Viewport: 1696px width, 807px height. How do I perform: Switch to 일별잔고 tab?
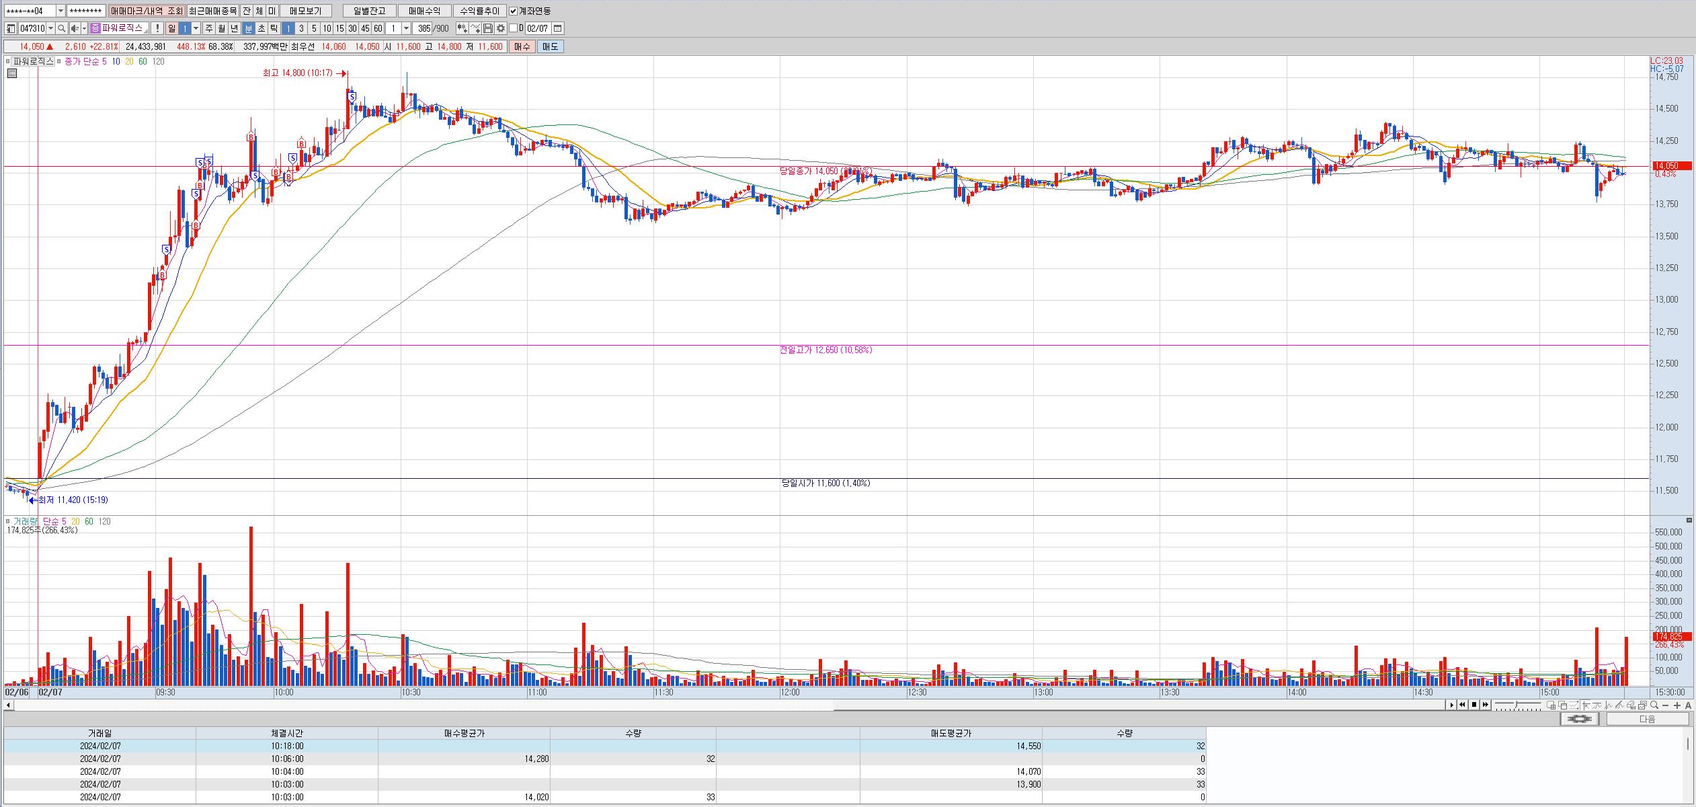coord(368,11)
